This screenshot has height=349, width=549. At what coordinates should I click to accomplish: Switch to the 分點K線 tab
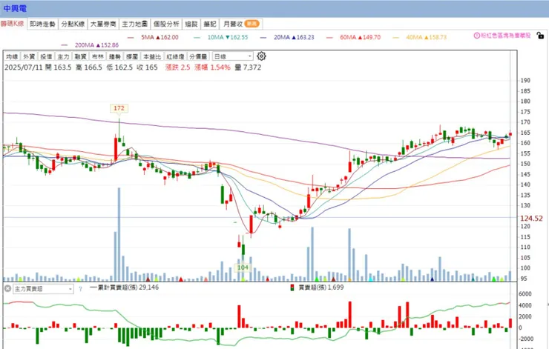point(73,24)
